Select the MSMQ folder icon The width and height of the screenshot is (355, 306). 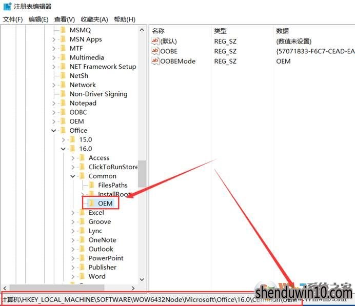63,30
